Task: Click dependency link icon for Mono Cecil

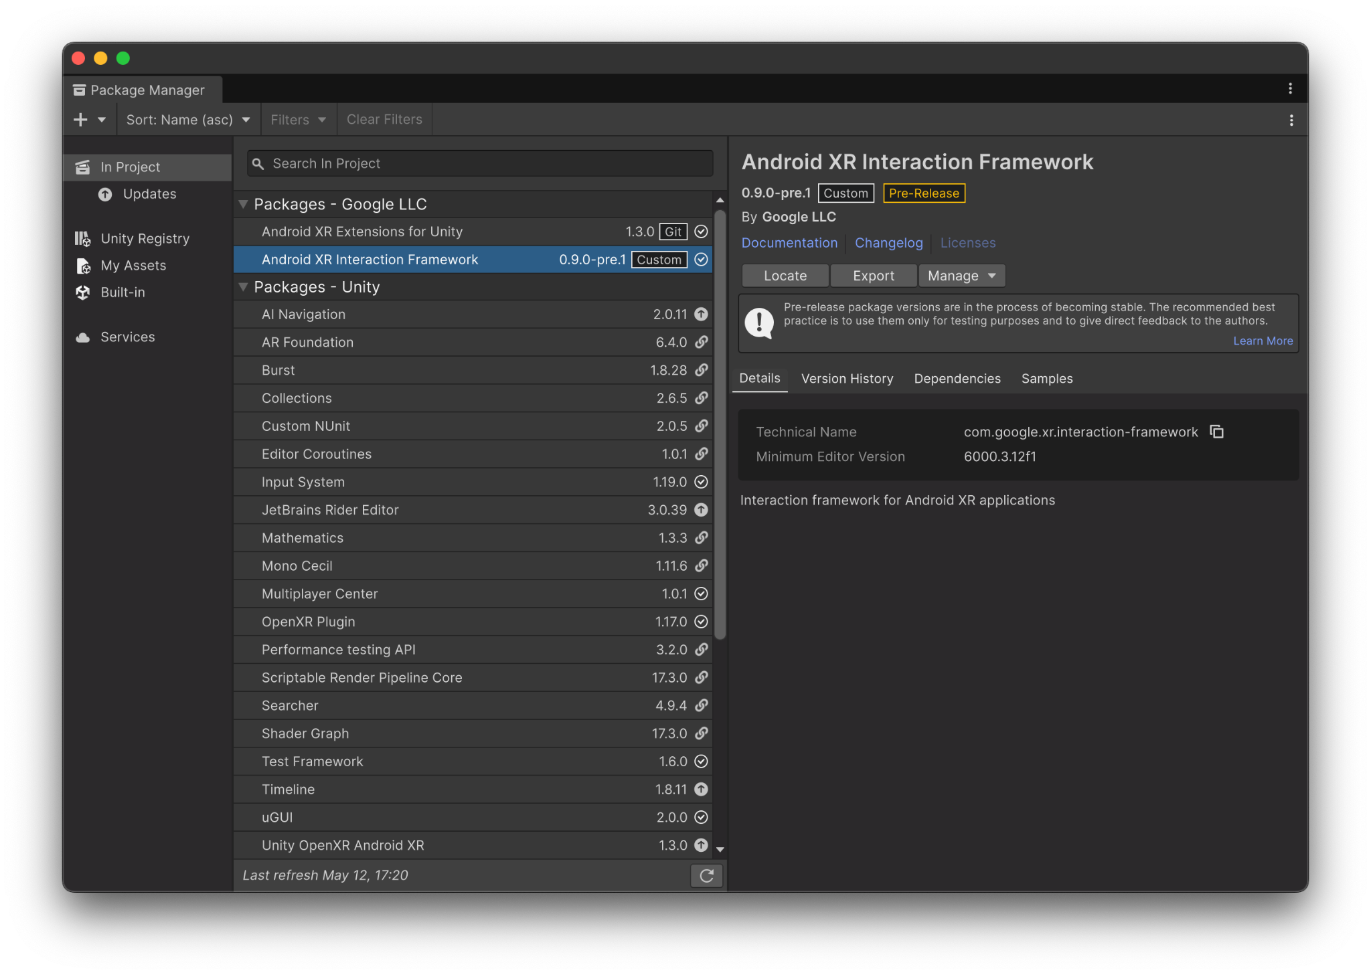Action: [x=701, y=566]
